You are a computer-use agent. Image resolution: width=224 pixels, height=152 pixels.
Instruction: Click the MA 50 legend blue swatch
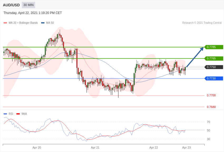tap(43, 23)
